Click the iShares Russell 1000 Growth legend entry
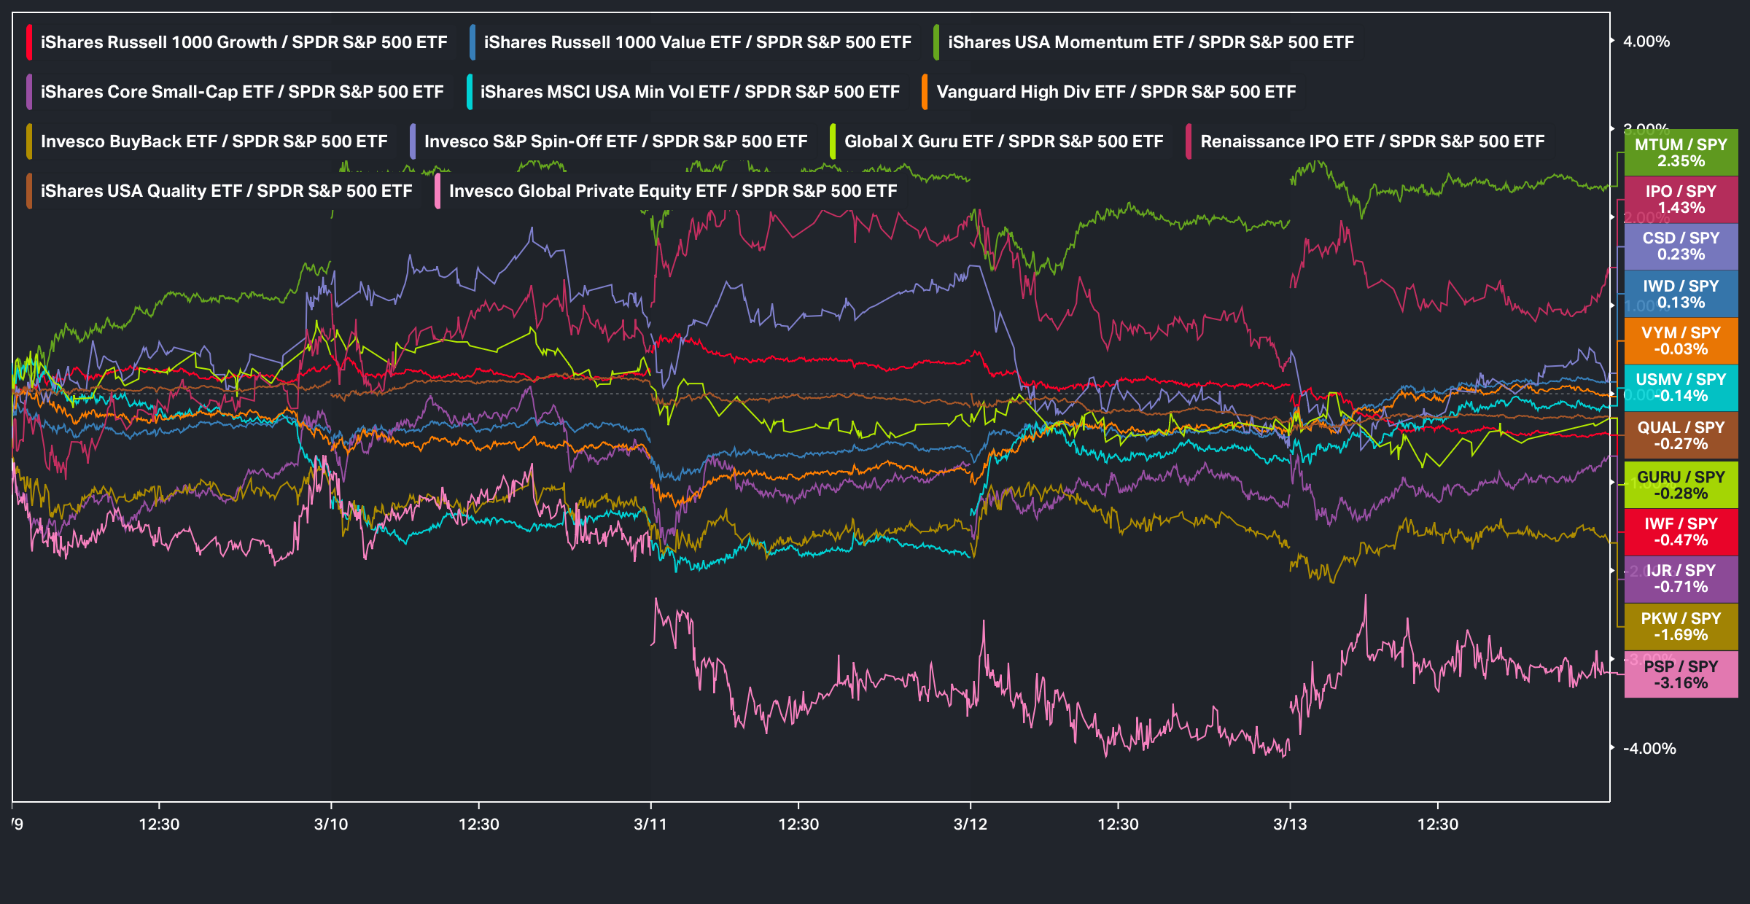Screen dimensions: 1750x904 [x=244, y=42]
